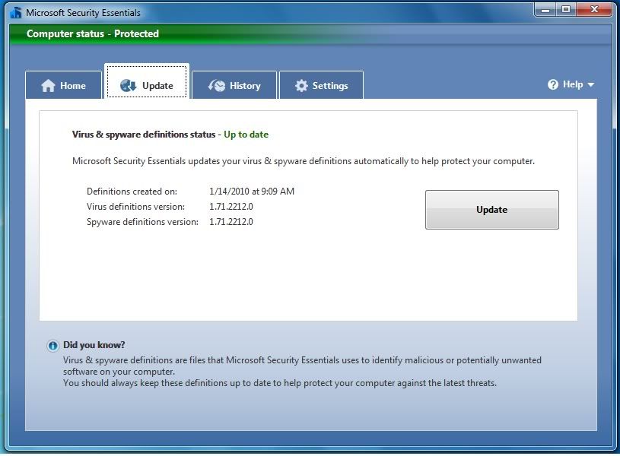Viewport: 620px width, 456px height.
Task: Click the large Update button
Action: coord(492,210)
